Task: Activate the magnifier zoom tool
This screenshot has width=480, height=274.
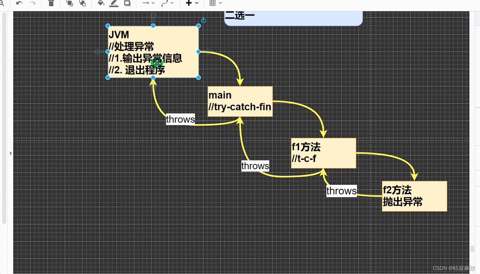Action: pyautogui.click(x=2, y=3)
